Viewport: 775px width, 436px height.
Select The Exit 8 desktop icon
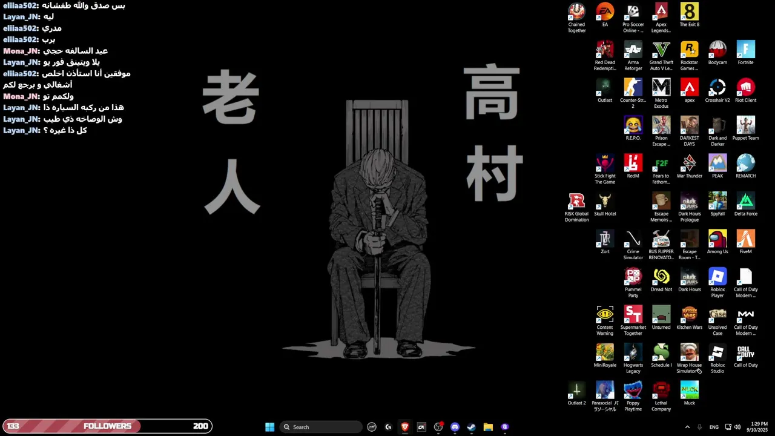tap(689, 15)
